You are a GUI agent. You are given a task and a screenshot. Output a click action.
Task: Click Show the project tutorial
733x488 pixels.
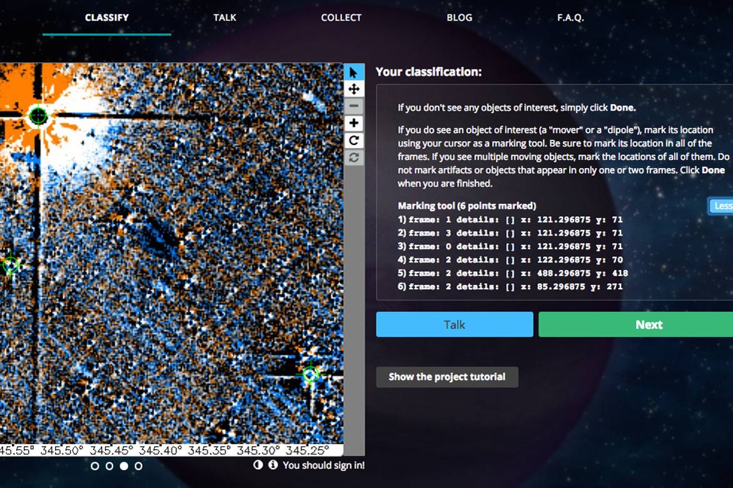click(x=447, y=377)
